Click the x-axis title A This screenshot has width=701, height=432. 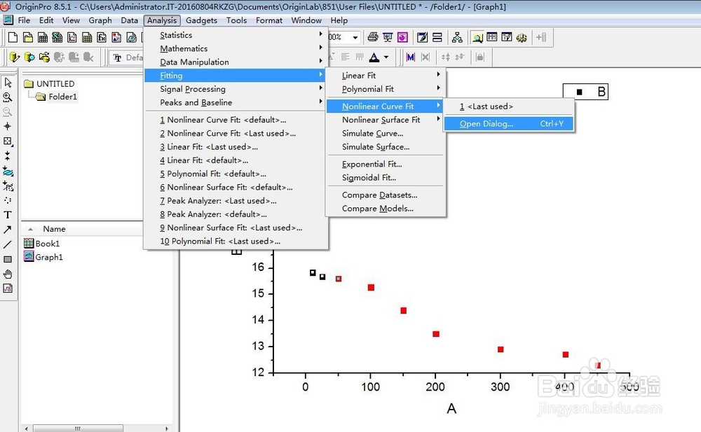coord(451,408)
